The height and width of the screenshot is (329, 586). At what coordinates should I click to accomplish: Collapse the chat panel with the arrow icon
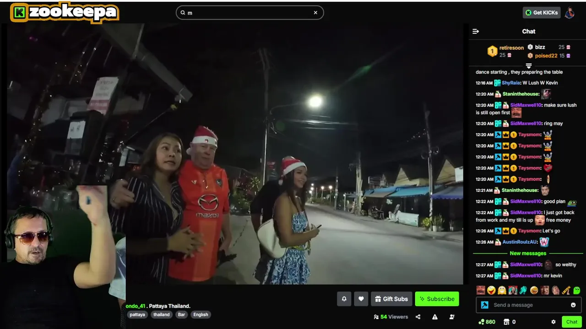[476, 32]
